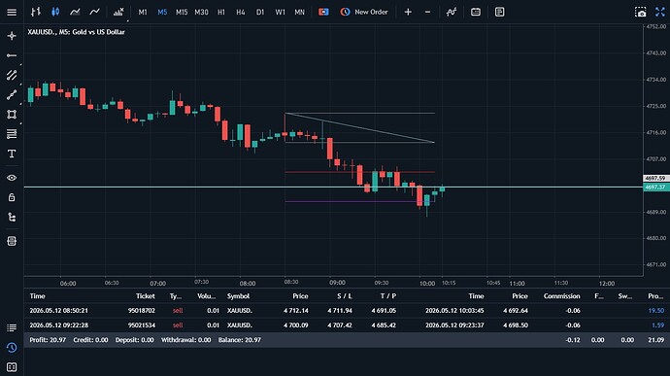Open the journal panel icon

point(12,367)
